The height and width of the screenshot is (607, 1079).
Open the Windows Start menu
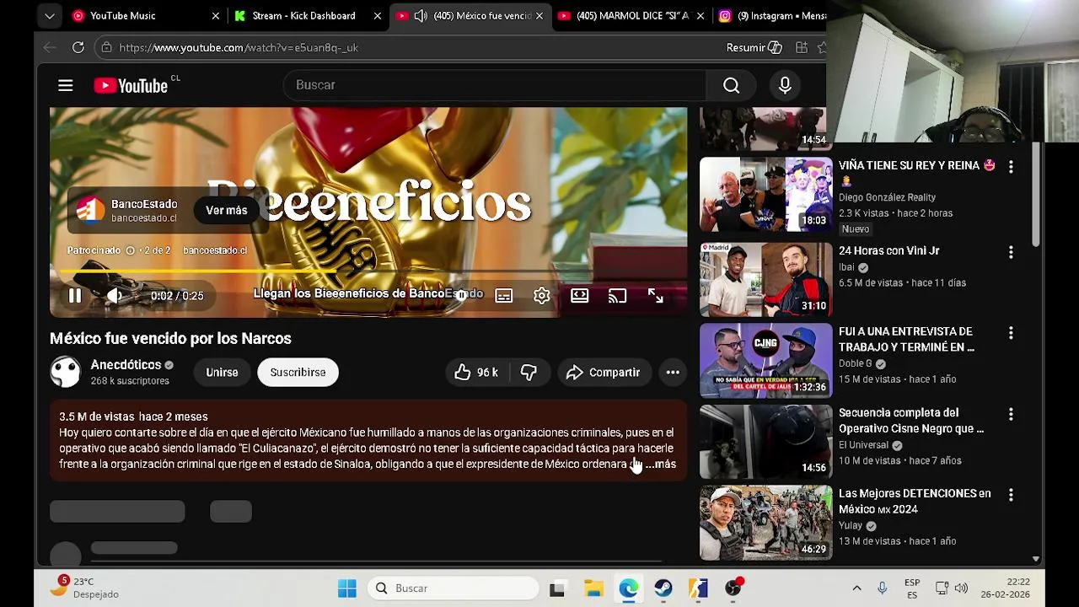coord(347,588)
